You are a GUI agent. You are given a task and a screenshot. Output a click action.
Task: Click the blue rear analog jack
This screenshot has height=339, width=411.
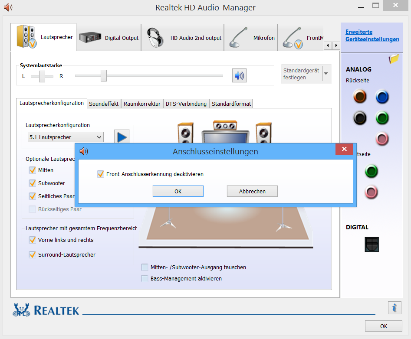(x=382, y=97)
